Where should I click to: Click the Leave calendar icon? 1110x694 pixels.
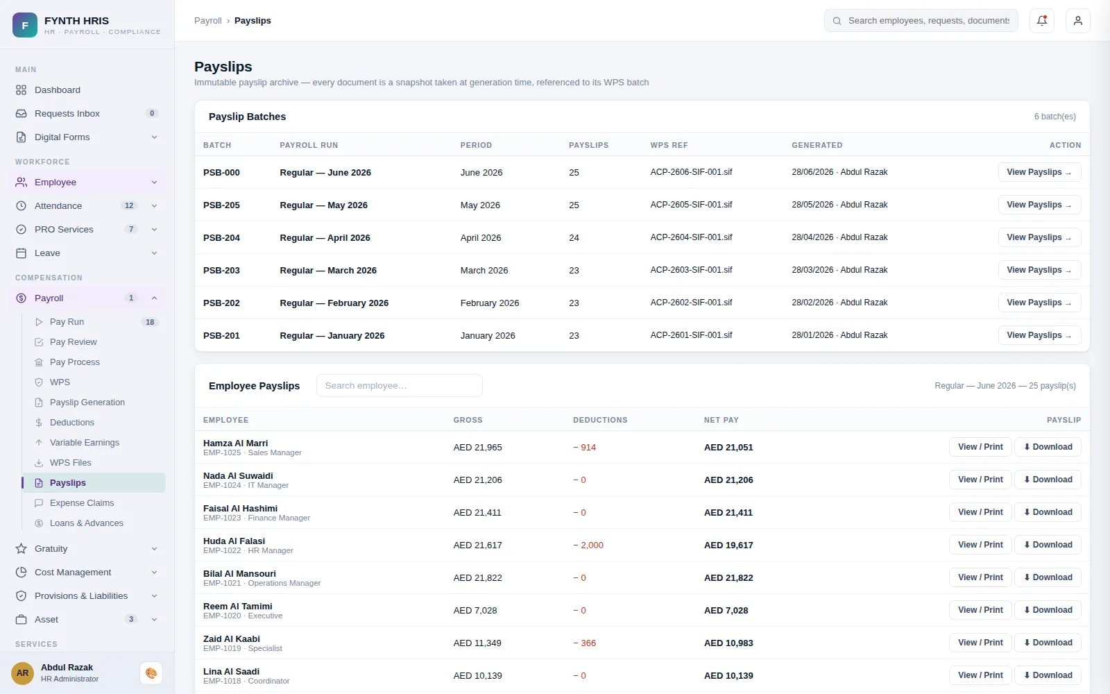[22, 253]
